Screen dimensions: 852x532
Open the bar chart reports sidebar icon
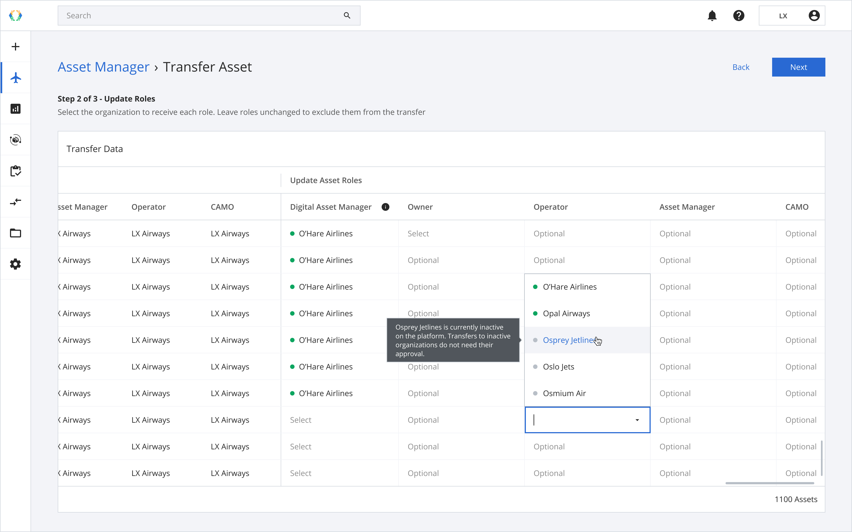16,109
